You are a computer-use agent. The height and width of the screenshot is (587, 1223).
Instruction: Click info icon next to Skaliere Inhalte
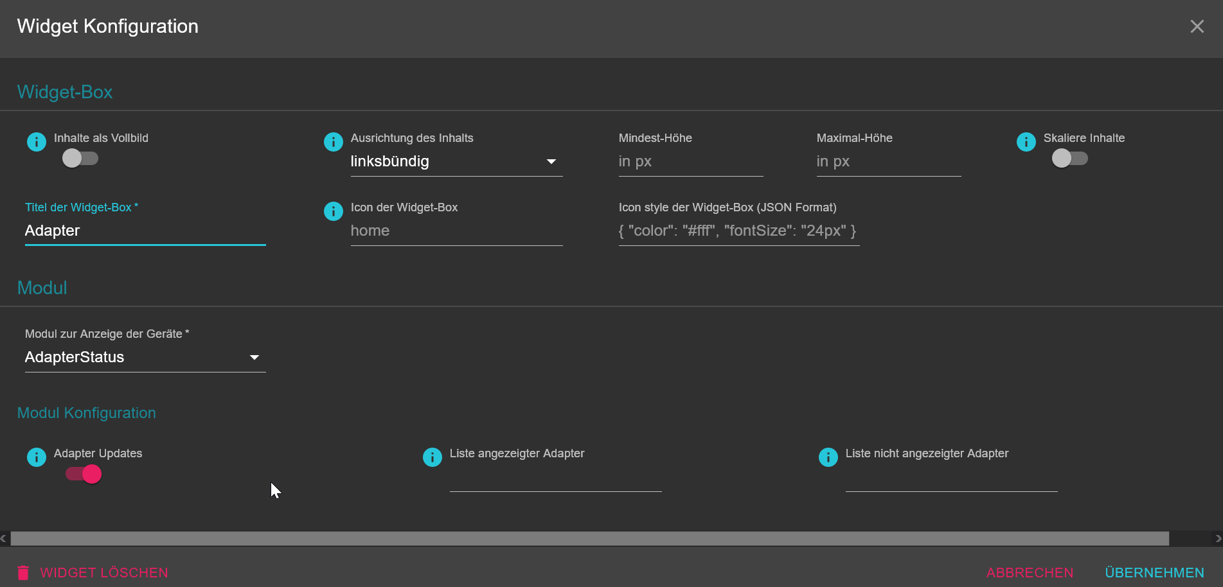(x=1026, y=142)
